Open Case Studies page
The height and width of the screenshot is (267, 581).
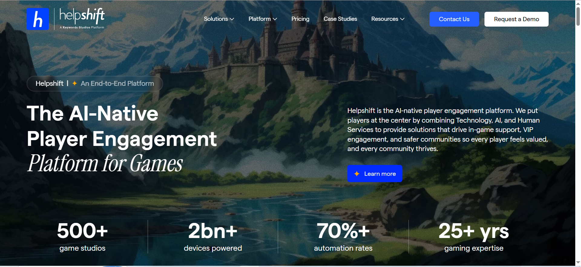[340, 19]
